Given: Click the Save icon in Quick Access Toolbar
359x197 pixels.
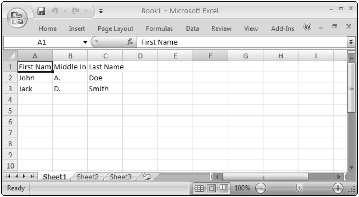Looking at the screenshot, I should [42, 11].
